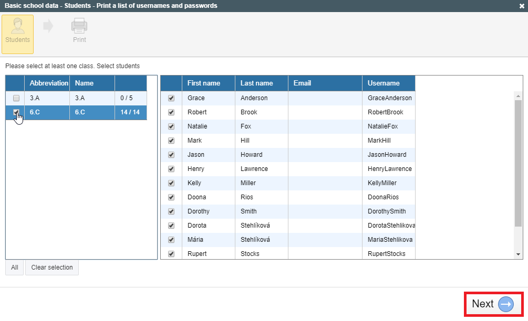528x321 pixels.
Task: Click the Email column header
Action: [325, 83]
